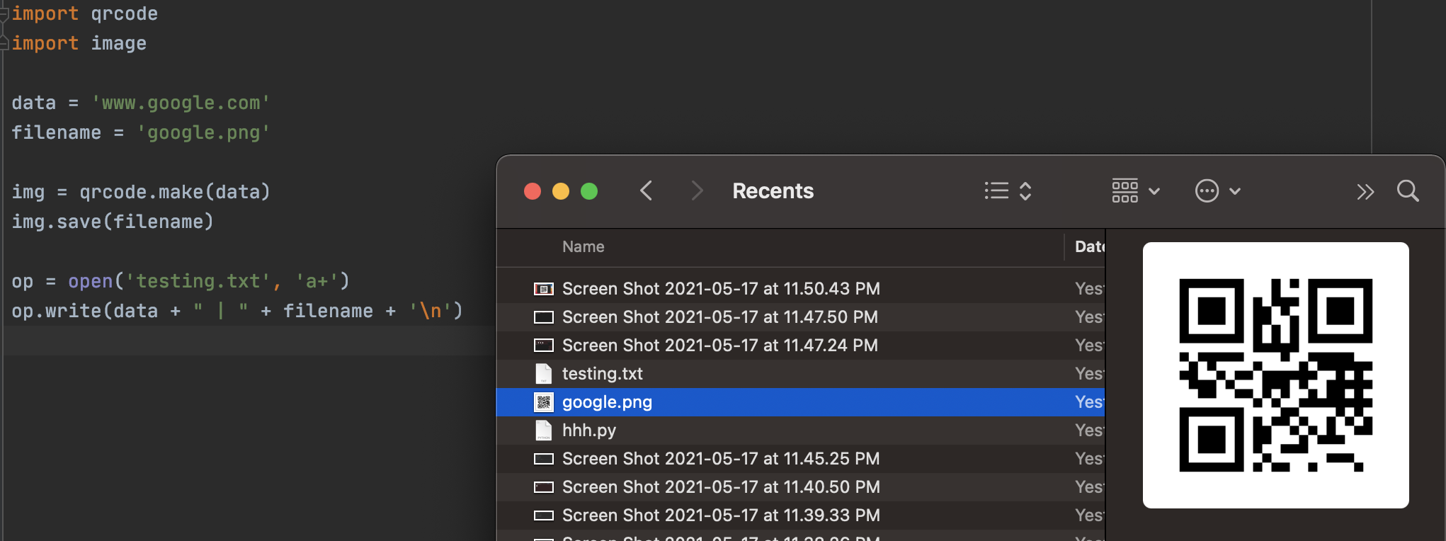Select Screen Shot at 11.40.50 PM

point(800,487)
